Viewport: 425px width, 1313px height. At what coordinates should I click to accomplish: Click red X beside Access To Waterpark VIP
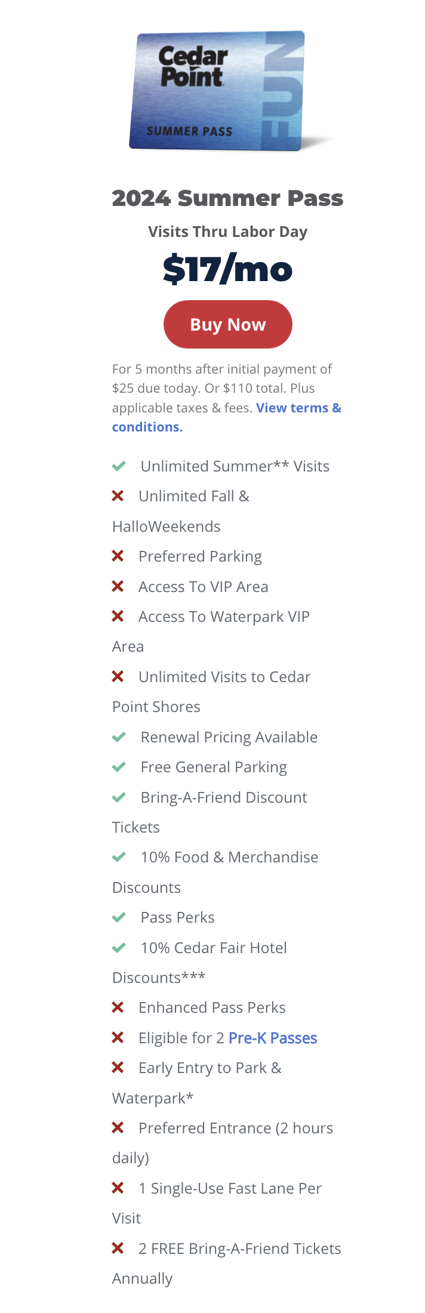pyautogui.click(x=118, y=616)
